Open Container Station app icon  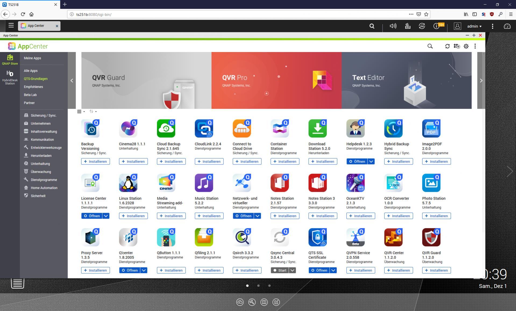(280, 128)
